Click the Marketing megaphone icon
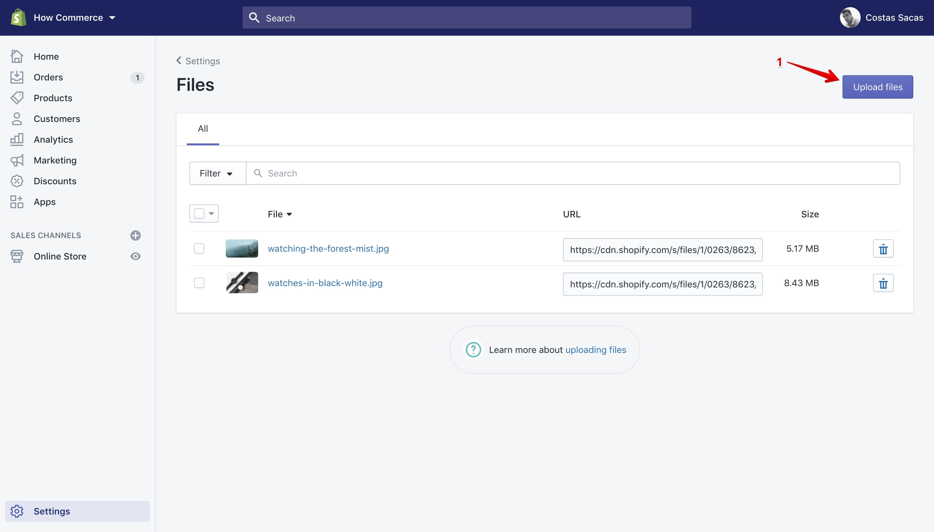934x532 pixels. [x=17, y=160]
